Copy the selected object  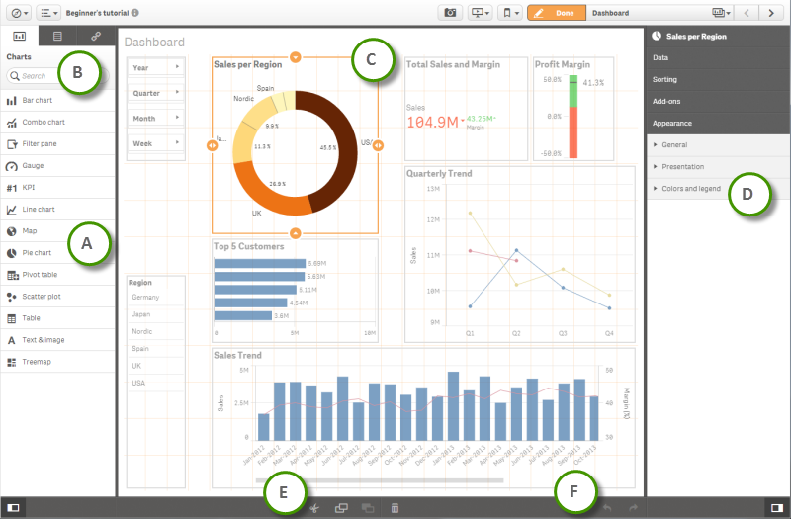point(341,508)
